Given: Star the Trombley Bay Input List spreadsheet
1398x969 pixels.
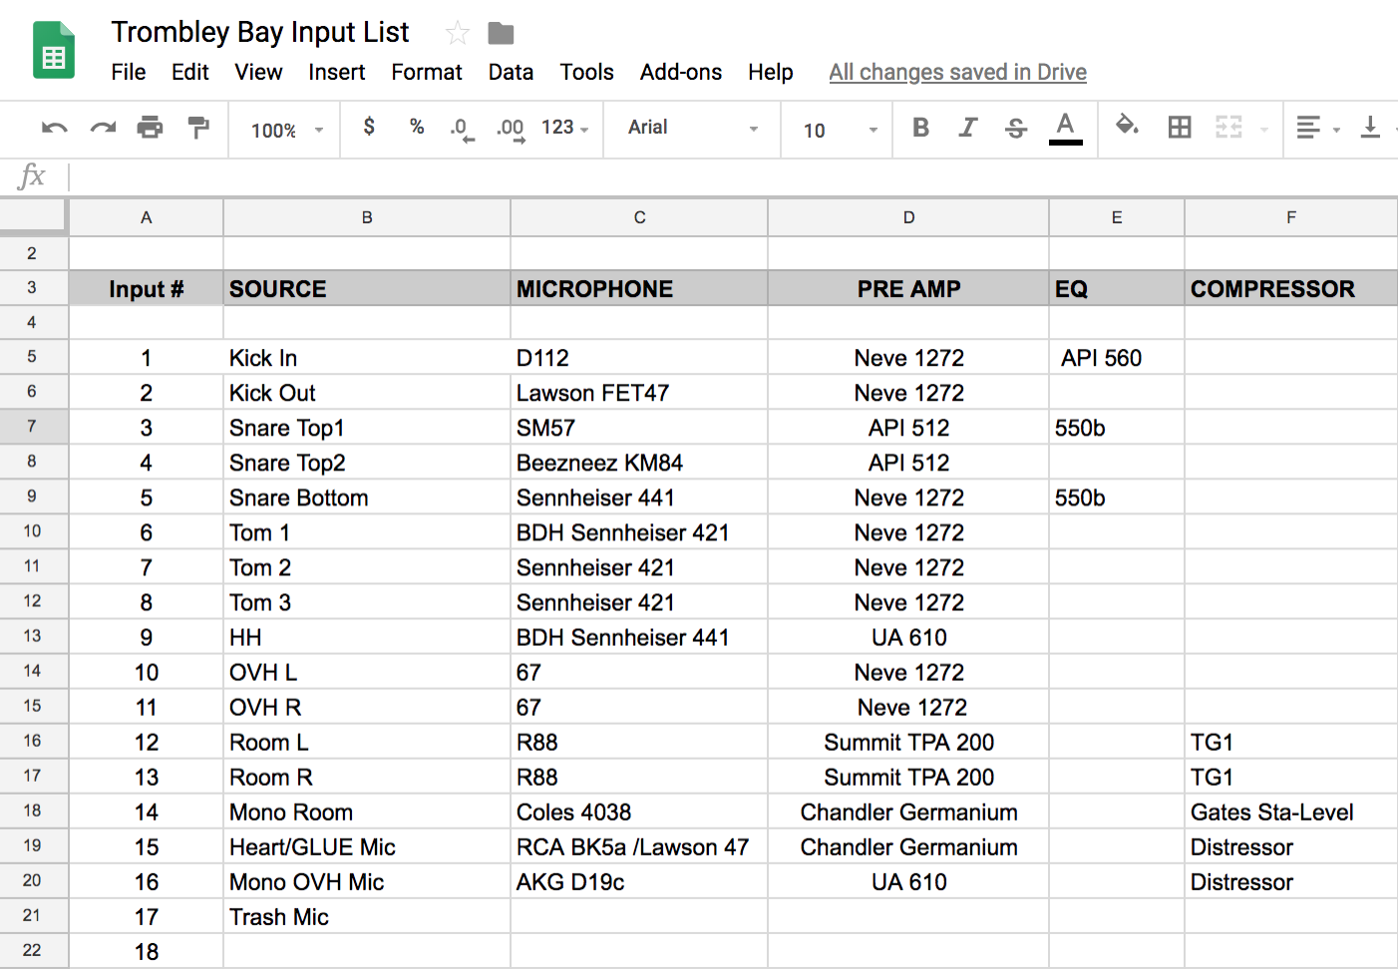Looking at the screenshot, I should tap(457, 32).
